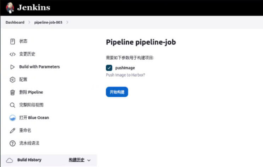The height and width of the screenshot is (167, 263).
Task: Click the play triangle icon for Build with Parameters
Action: tap(12, 67)
